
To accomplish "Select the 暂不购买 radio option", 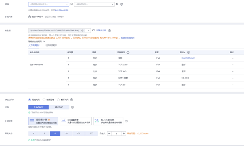I will [58, 99].
